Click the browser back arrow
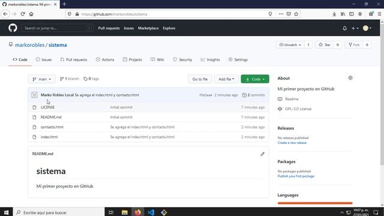The image size is (384, 216). 5,14
